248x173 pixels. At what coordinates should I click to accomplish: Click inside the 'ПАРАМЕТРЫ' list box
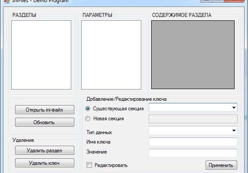(111, 55)
